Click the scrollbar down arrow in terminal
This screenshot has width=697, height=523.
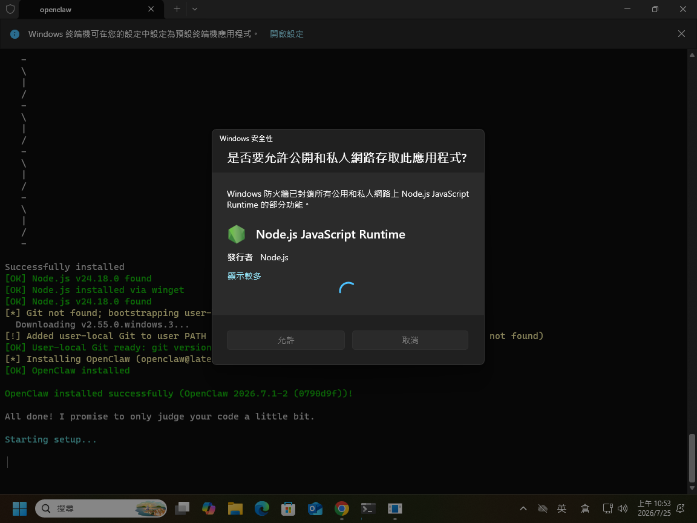click(x=692, y=488)
